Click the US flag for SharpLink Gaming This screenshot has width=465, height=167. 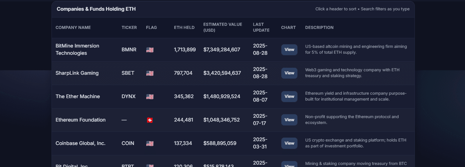150,73
